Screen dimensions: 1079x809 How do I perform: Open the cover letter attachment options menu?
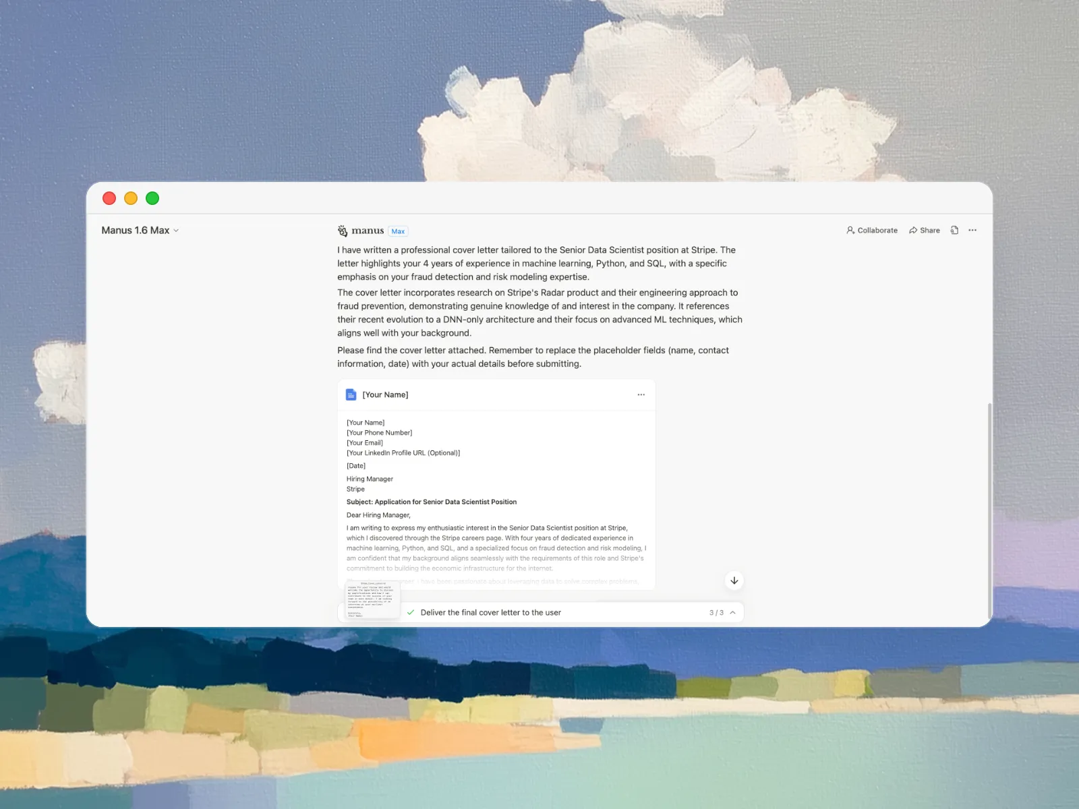click(x=641, y=395)
